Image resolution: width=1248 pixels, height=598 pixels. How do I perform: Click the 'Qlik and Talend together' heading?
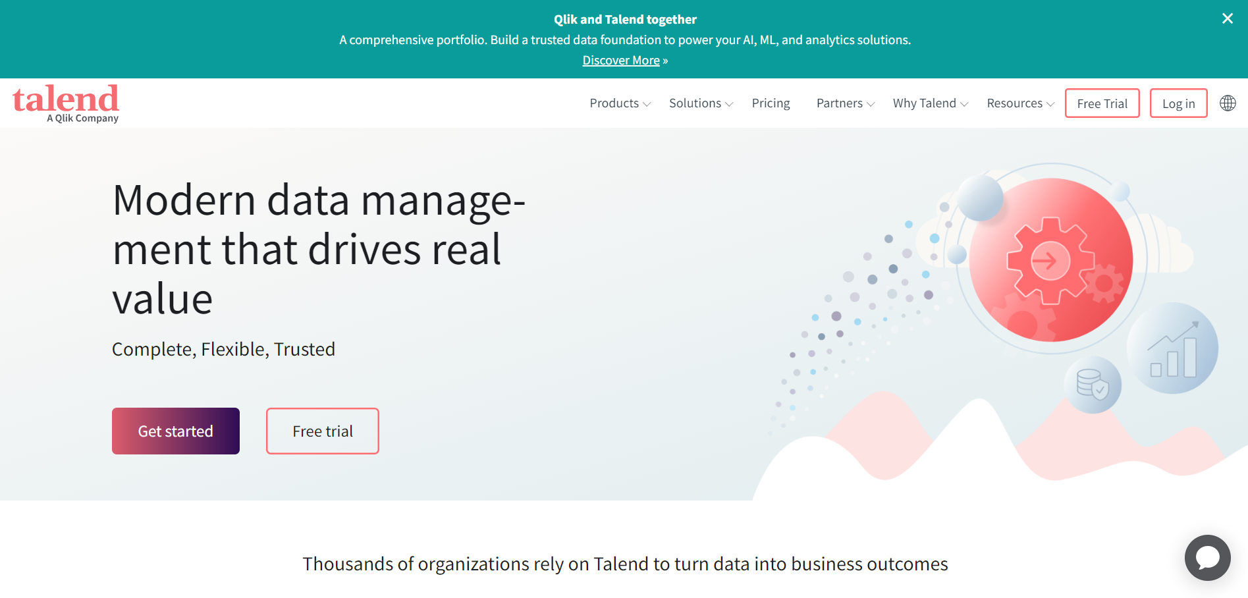625,20
